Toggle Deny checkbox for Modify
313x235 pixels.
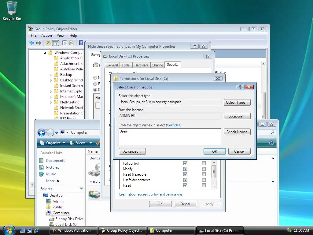coord(204,169)
